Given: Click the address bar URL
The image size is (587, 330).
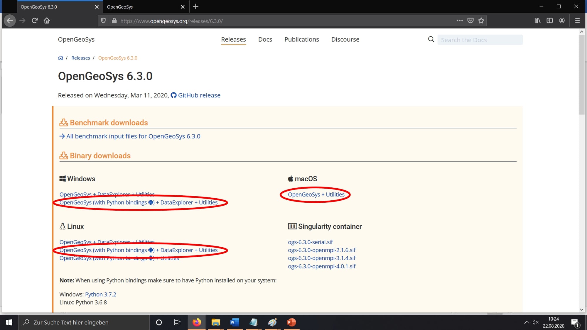Looking at the screenshot, I should click(x=171, y=21).
